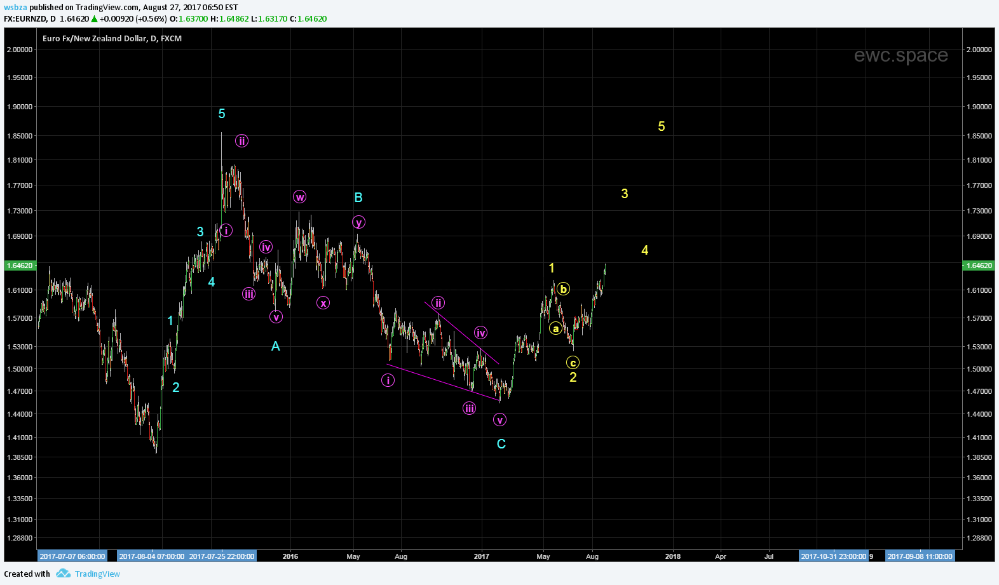Click the cyan wave label B
This screenshot has width=999, height=585.
[358, 198]
